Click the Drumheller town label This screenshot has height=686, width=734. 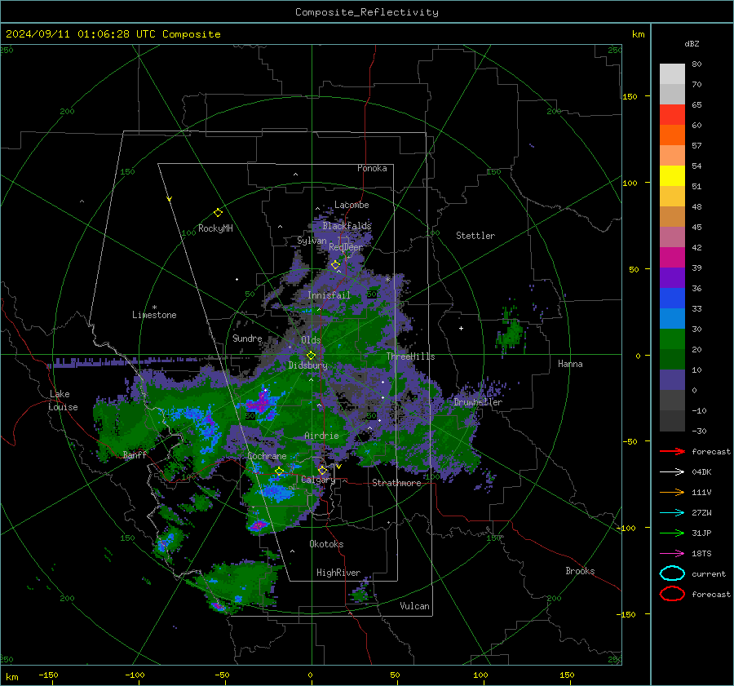(x=478, y=402)
